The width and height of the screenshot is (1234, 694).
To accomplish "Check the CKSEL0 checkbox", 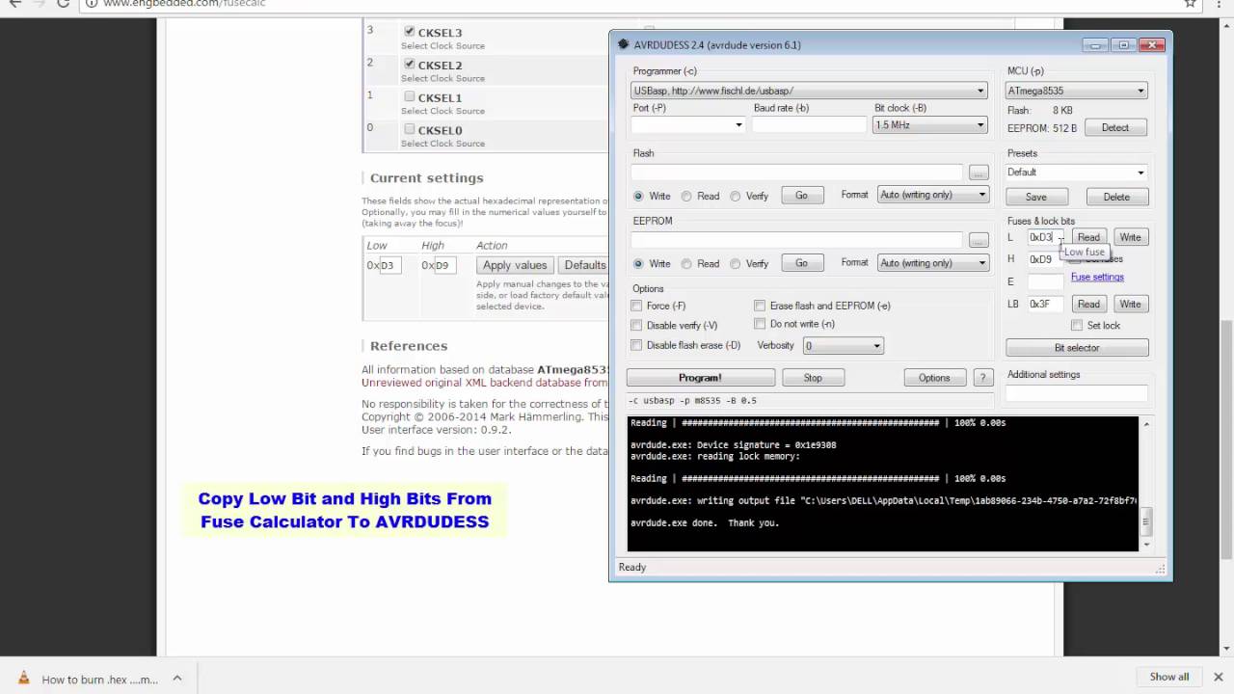I will point(410,129).
